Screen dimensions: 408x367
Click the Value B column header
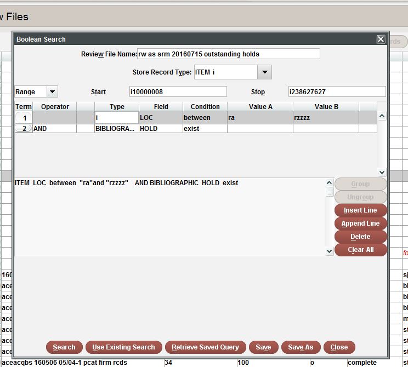point(326,107)
